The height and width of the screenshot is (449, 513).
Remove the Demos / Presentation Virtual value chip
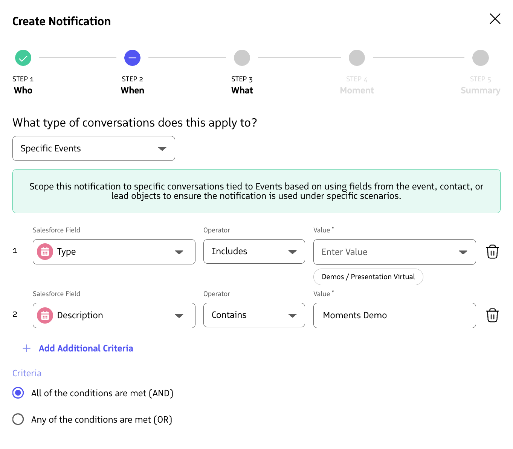coord(368,276)
